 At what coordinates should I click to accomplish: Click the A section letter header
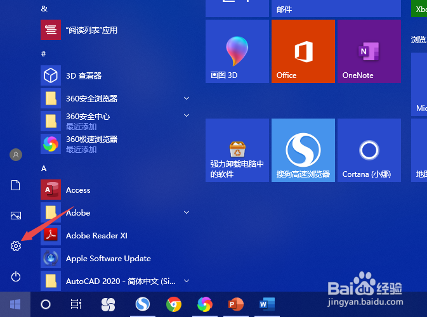point(44,169)
